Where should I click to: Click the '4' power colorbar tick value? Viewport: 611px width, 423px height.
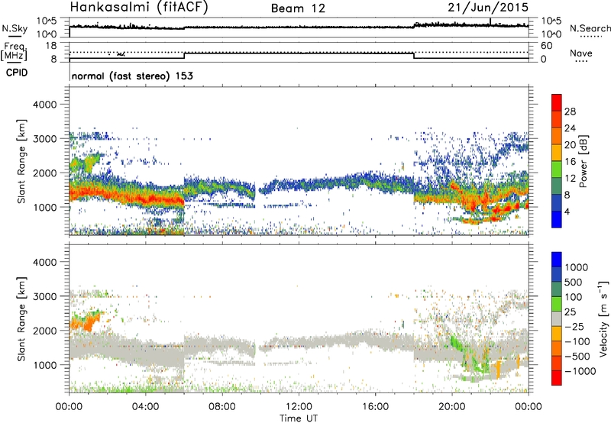click(567, 211)
